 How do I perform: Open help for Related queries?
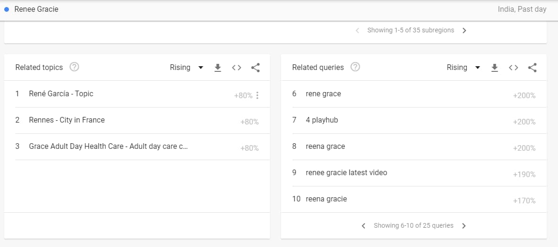(x=356, y=67)
